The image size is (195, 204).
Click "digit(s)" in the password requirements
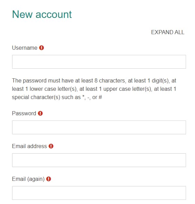[x=160, y=81]
